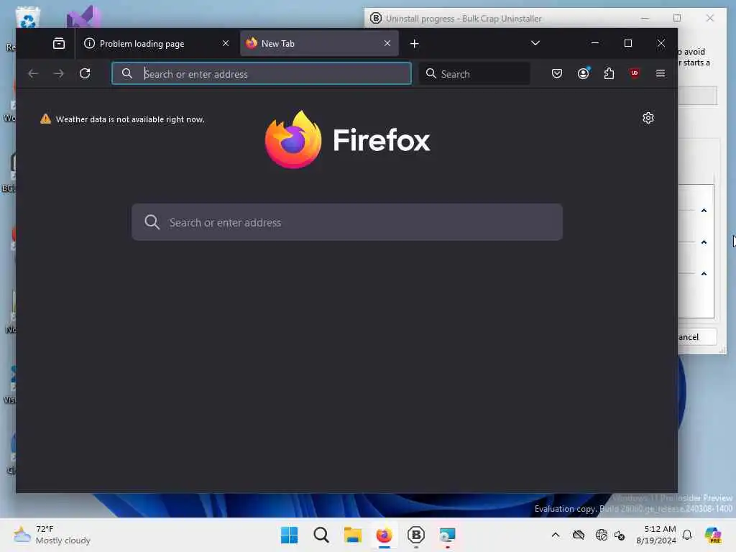736x552 pixels.
Task: Click the toolbar Search box
Action: tap(474, 74)
